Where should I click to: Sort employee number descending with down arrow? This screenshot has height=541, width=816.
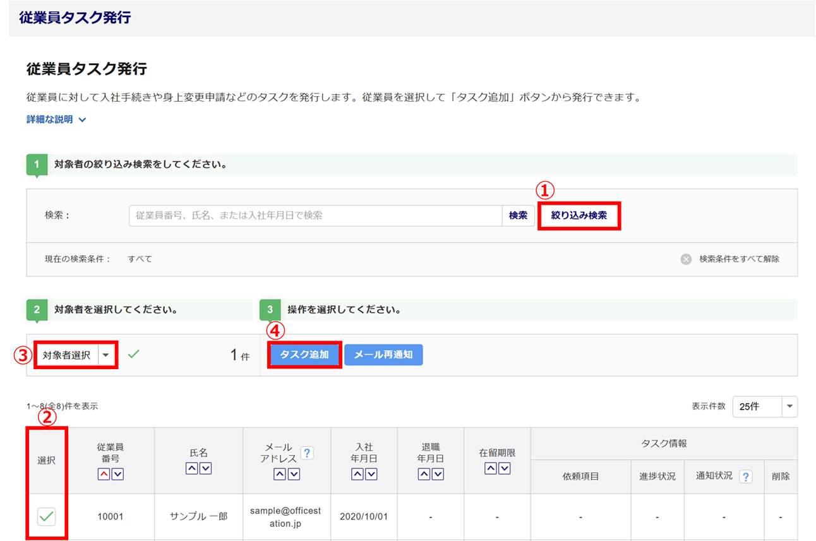click(x=117, y=475)
